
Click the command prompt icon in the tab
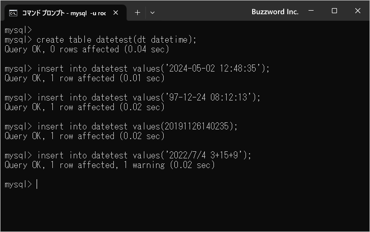tap(14, 13)
